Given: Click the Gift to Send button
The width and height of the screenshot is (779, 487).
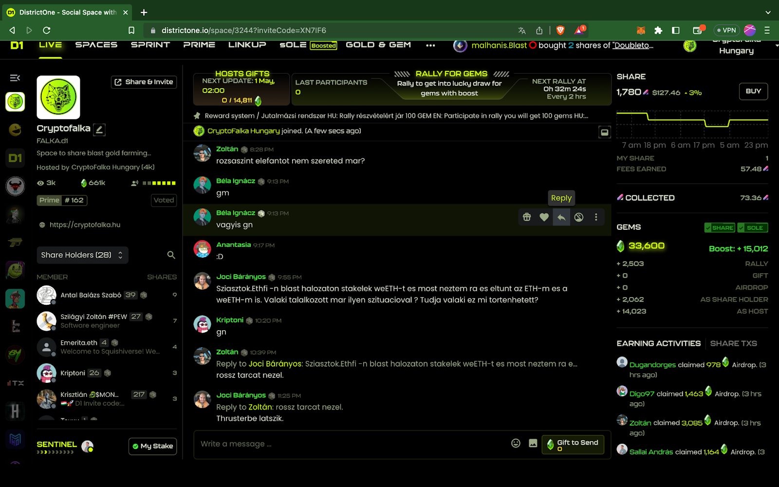Looking at the screenshot, I should tap(573, 444).
